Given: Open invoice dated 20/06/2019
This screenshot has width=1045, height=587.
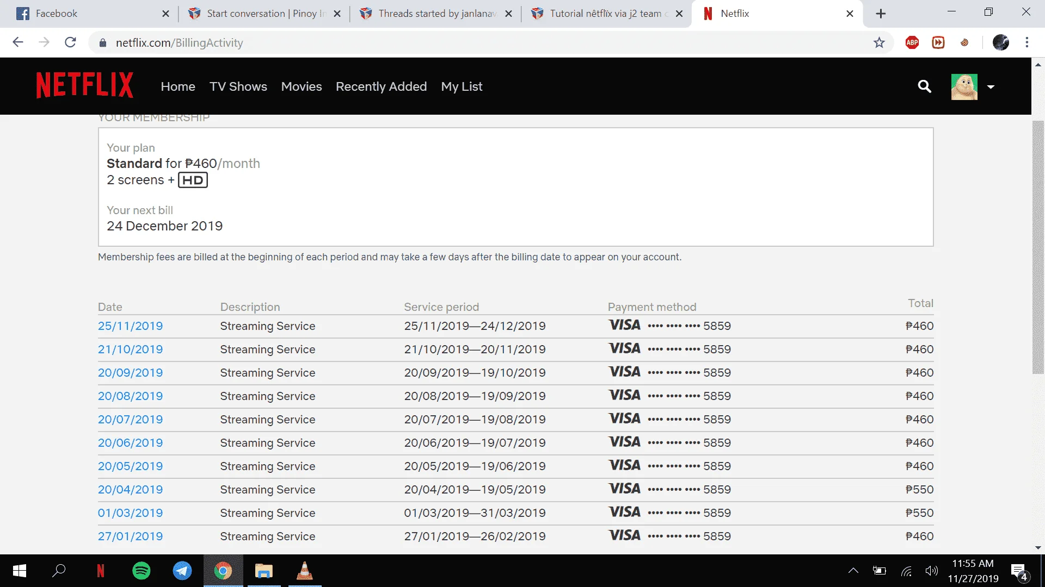Looking at the screenshot, I should [130, 443].
